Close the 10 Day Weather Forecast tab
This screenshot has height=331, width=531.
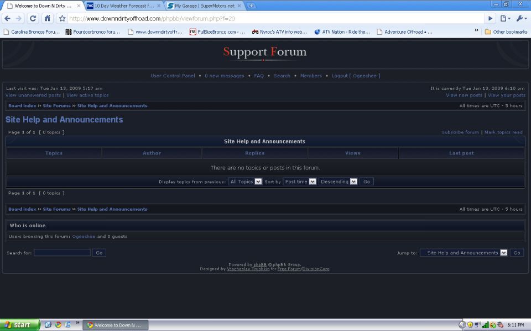159,6
